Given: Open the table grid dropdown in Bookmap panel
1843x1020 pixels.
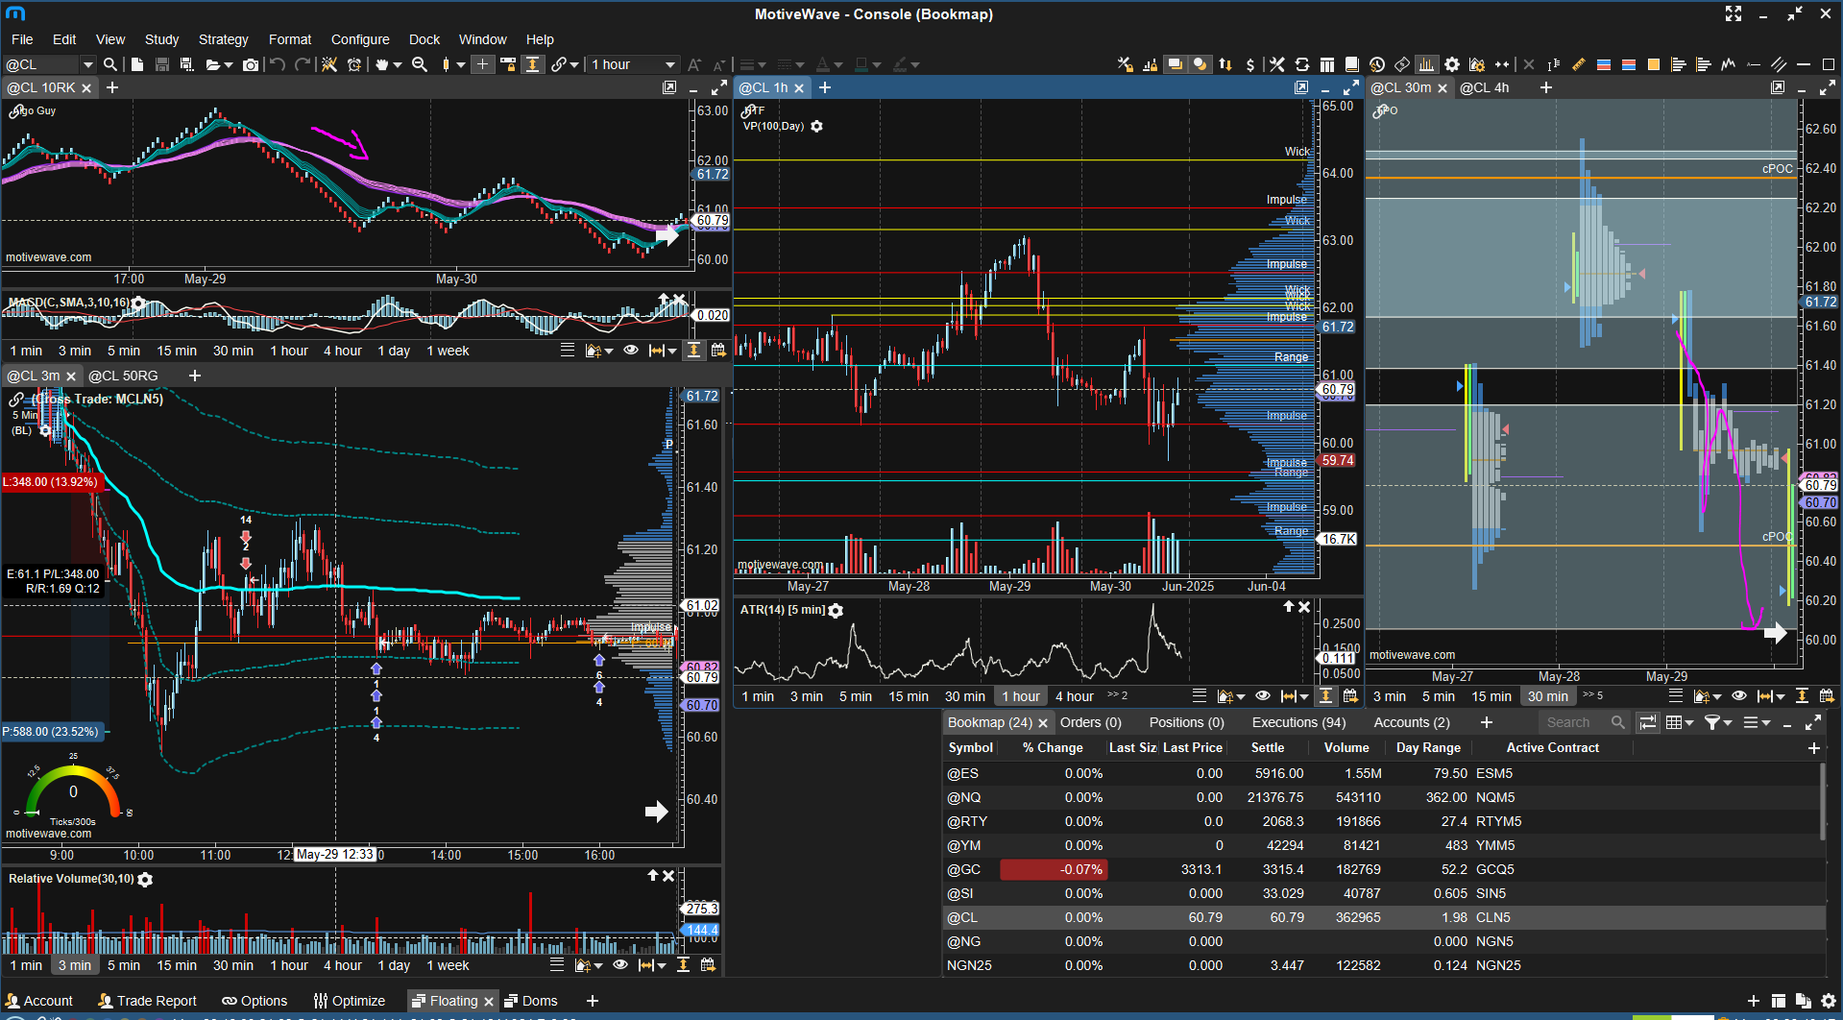Looking at the screenshot, I should pyautogui.click(x=1680, y=722).
